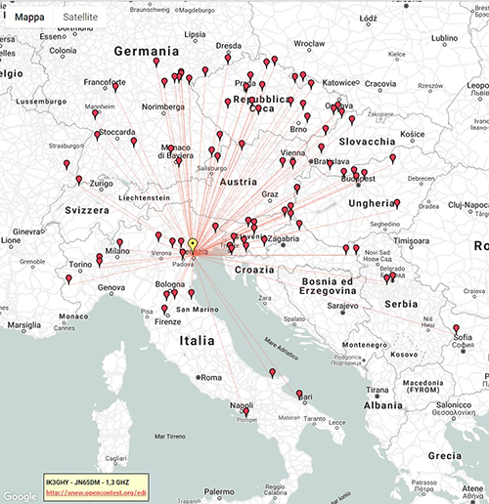Select the red marker at Bari
The height and width of the screenshot is (504, 489).
299,395
